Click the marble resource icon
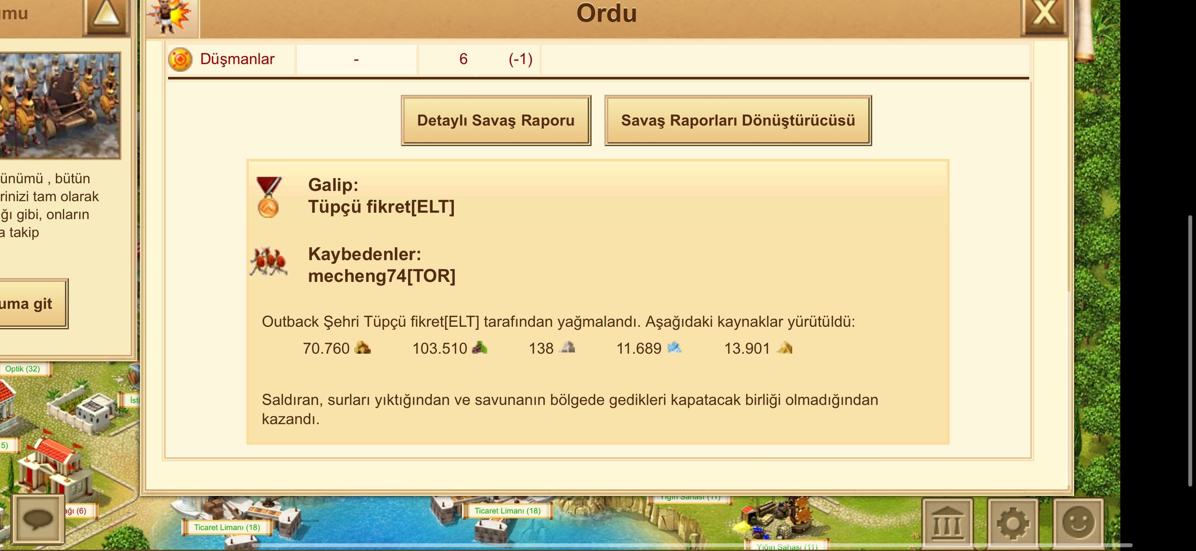The height and width of the screenshot is (551, 1196). pyautogui.click(x=567, y=348)
